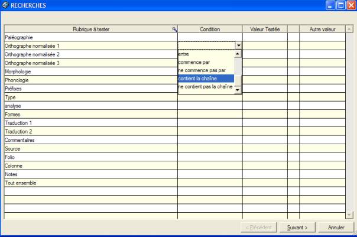Click the Suivant button

click(x=297, y=228)
